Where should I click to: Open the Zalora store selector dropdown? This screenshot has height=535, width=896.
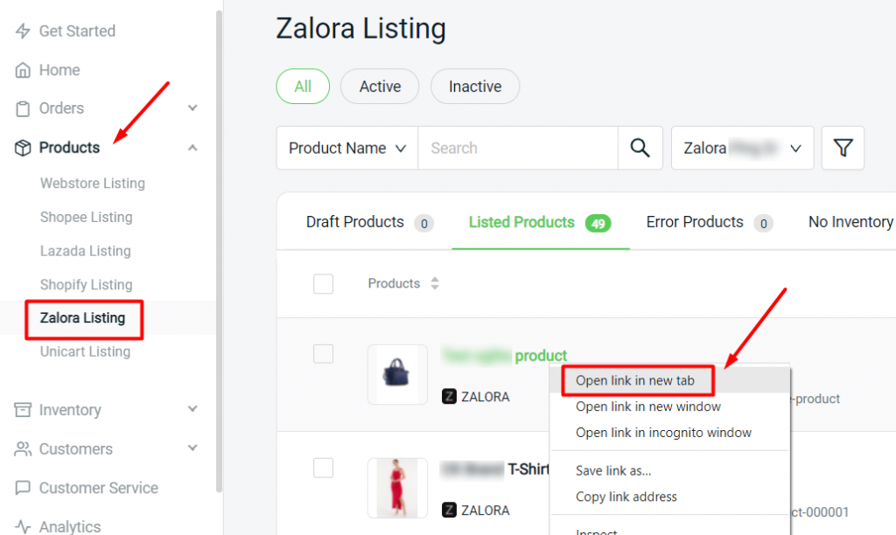[x=742, y=148]
